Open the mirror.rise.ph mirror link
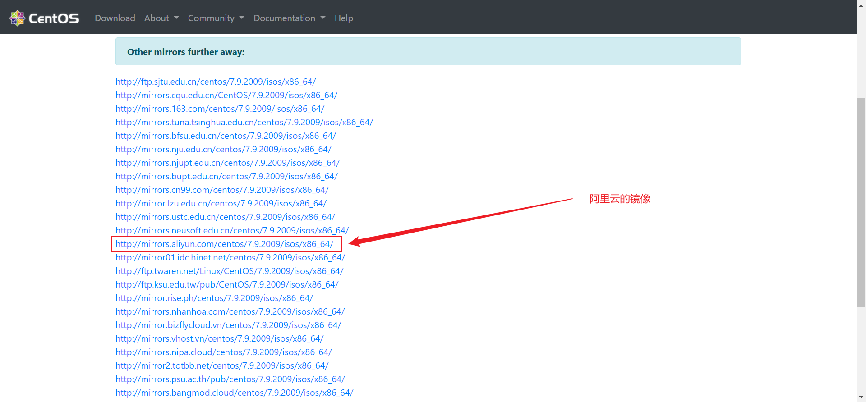 click(214, 298)
